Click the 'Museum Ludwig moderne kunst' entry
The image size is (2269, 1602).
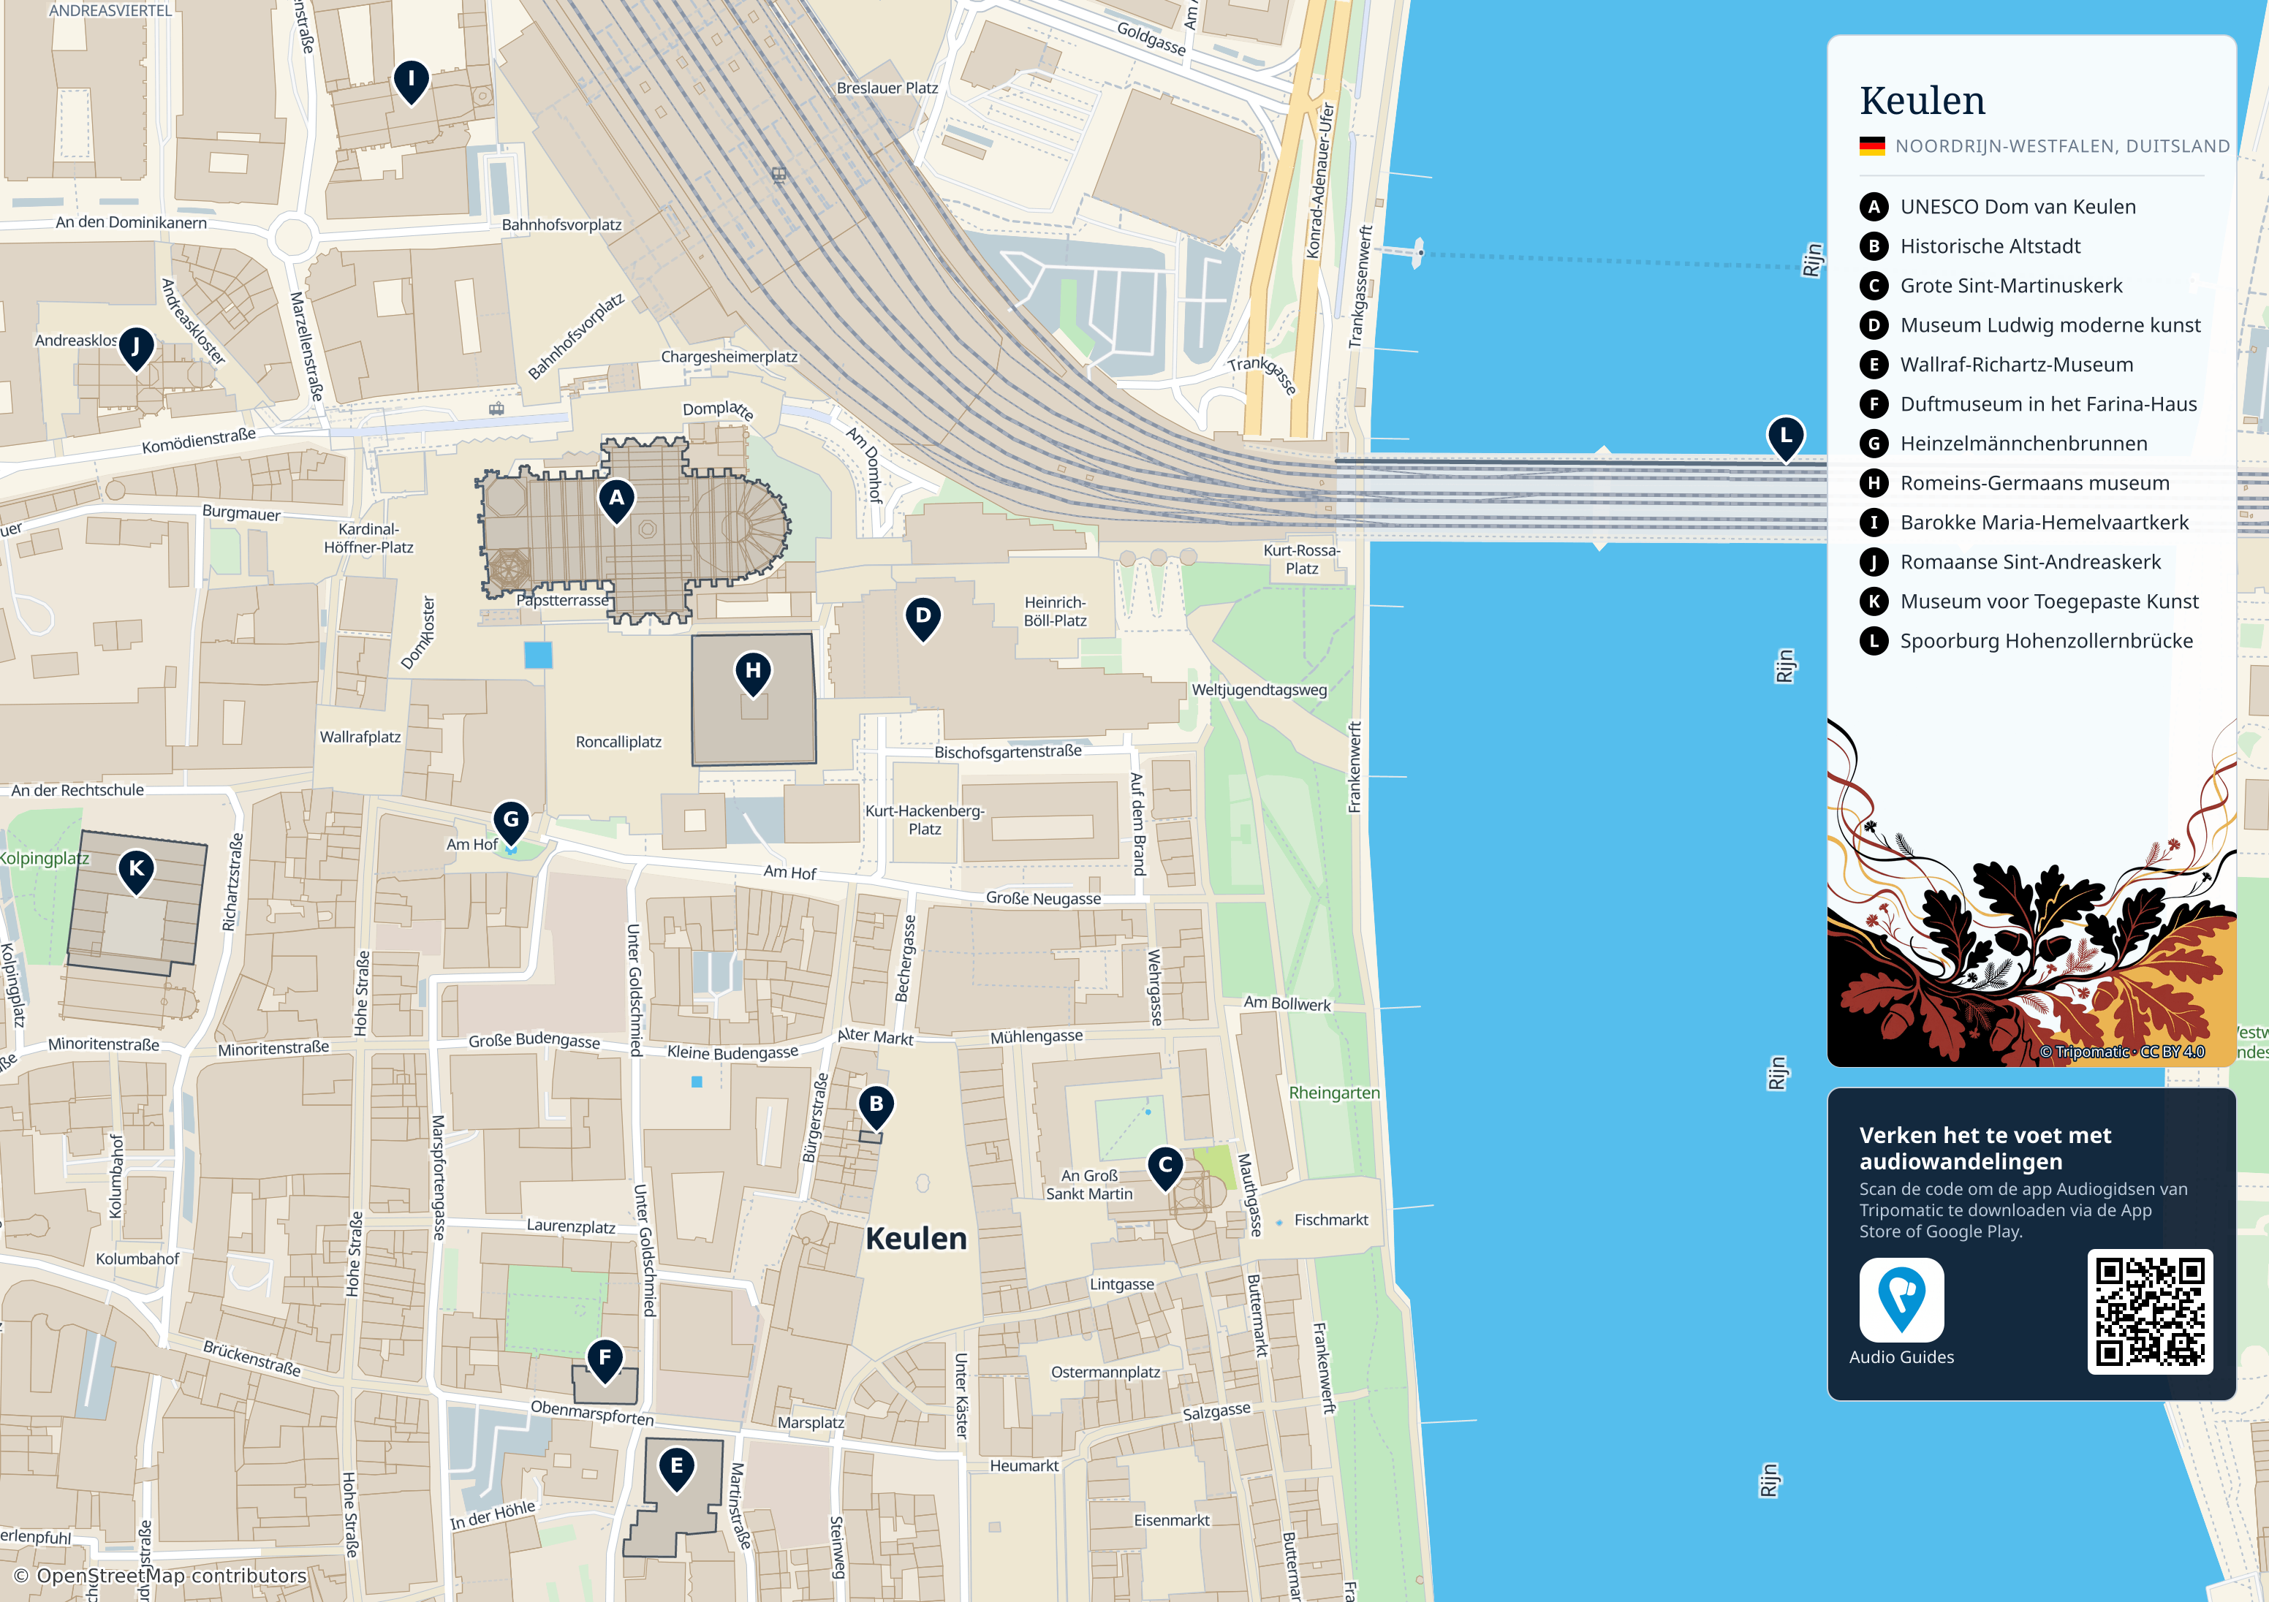[x=2050, y=325]
